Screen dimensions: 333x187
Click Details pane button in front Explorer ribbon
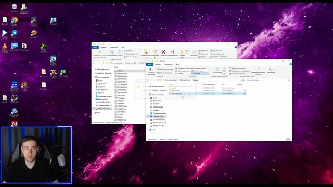164,73
